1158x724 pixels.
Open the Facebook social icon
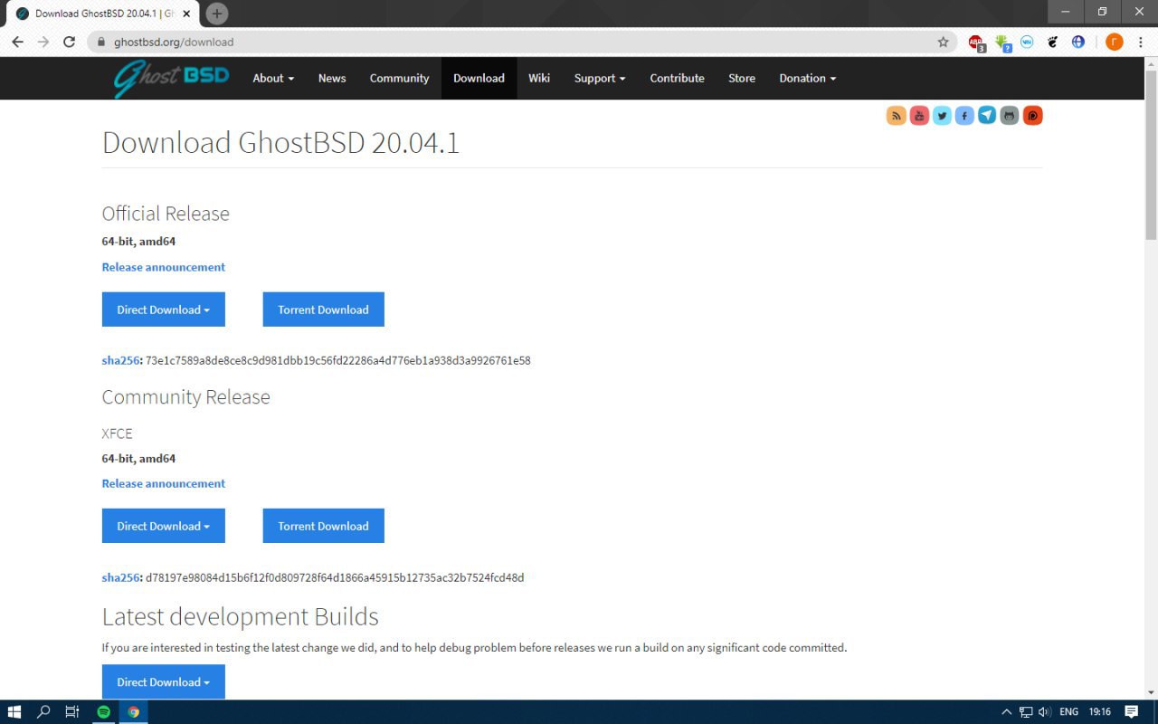coord(964,116)
